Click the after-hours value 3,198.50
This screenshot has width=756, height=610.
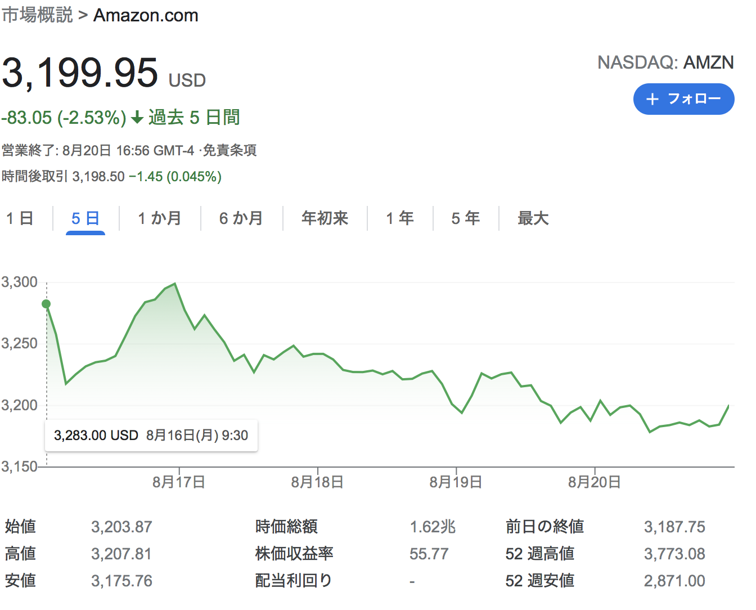[x=98, y=177]
